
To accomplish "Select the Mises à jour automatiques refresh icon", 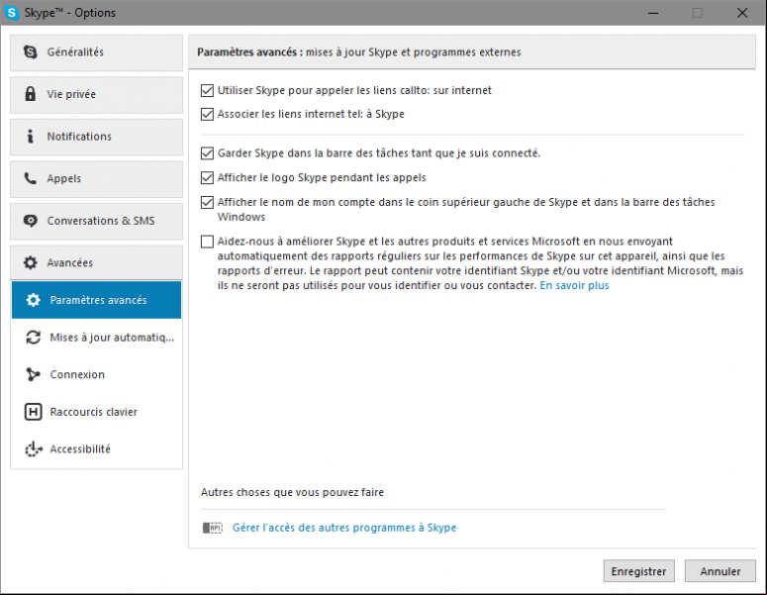I will [34, 338].
